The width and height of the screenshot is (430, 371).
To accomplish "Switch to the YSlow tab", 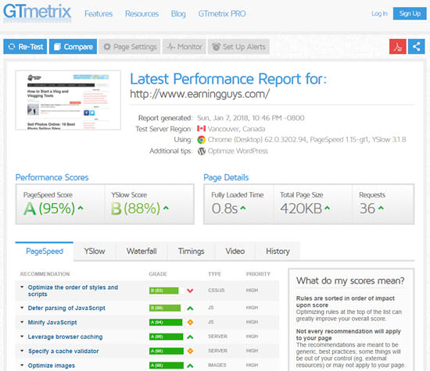I will coord(95,251).
